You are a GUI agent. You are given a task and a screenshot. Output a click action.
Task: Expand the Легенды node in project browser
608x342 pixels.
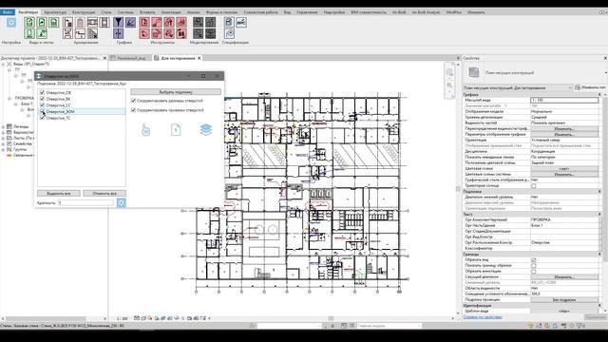(x=3, y=126)
